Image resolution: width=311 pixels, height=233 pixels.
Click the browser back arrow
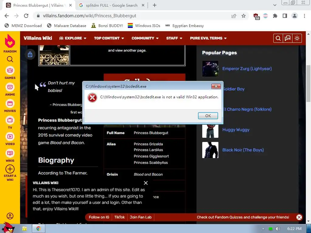coord(7,16)
